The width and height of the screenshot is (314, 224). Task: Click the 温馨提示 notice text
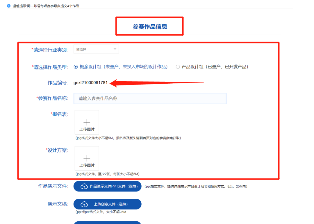[x=46, y=6]
